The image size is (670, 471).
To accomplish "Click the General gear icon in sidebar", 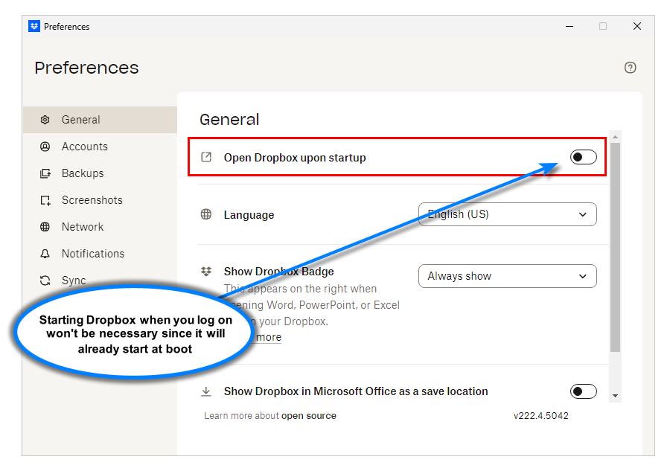I will coord(45,120).
